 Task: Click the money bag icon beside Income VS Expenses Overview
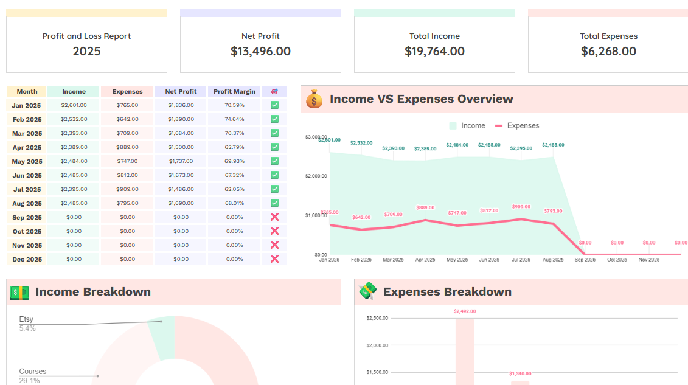pos(314,99)
